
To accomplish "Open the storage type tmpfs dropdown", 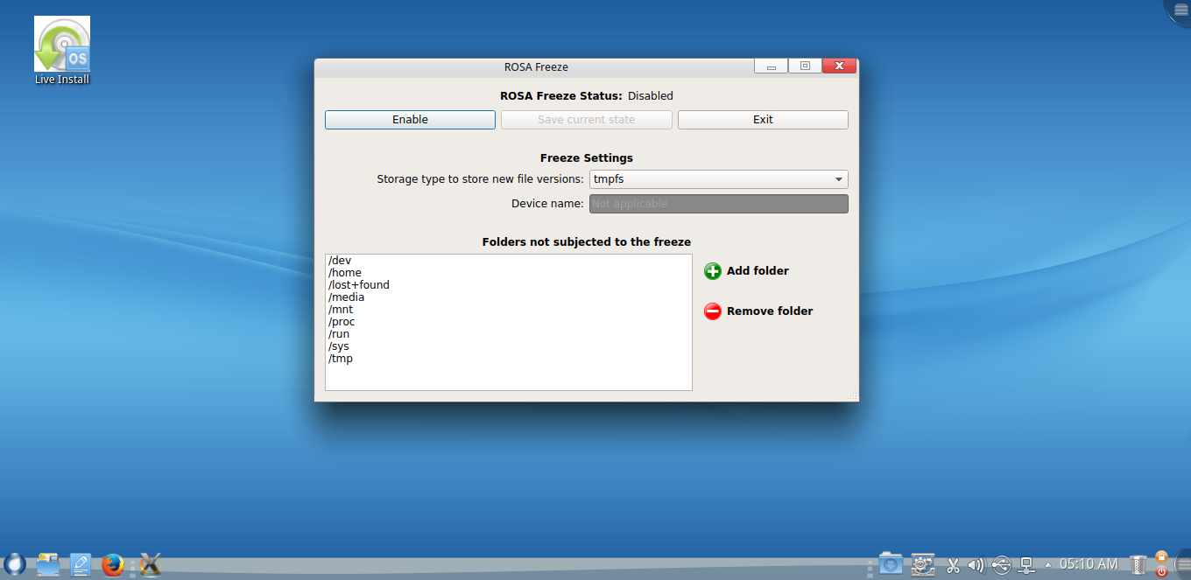I will pyautogui.click(x=718, y=179).
